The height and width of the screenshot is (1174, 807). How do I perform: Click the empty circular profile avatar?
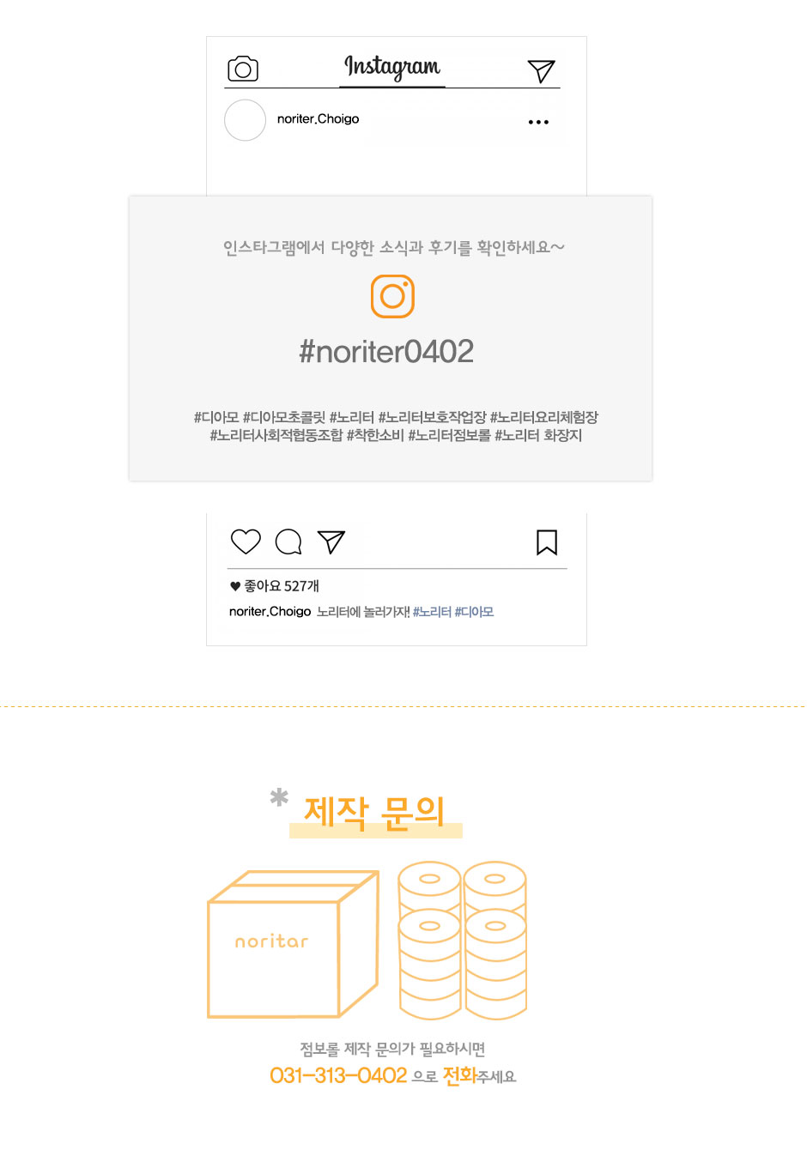(245, 120)
